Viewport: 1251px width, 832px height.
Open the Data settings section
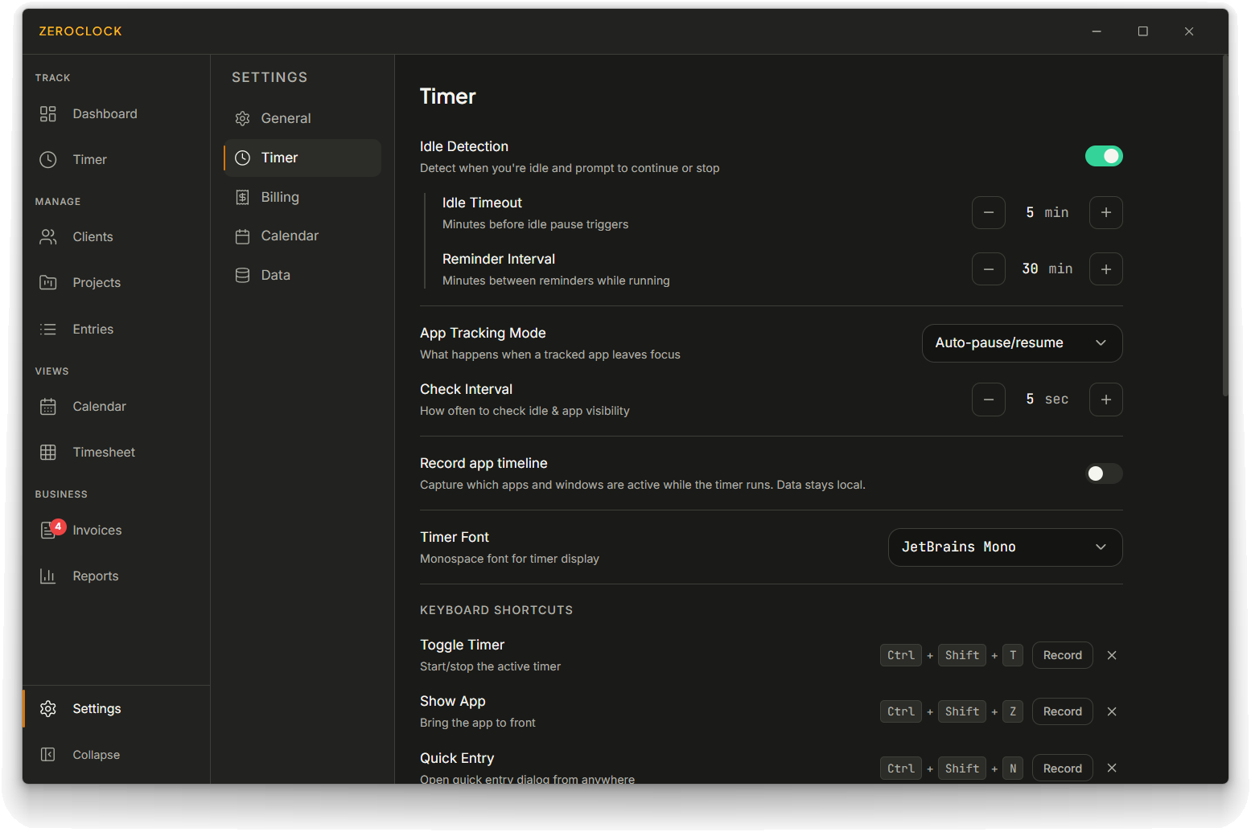click(275, 276)
